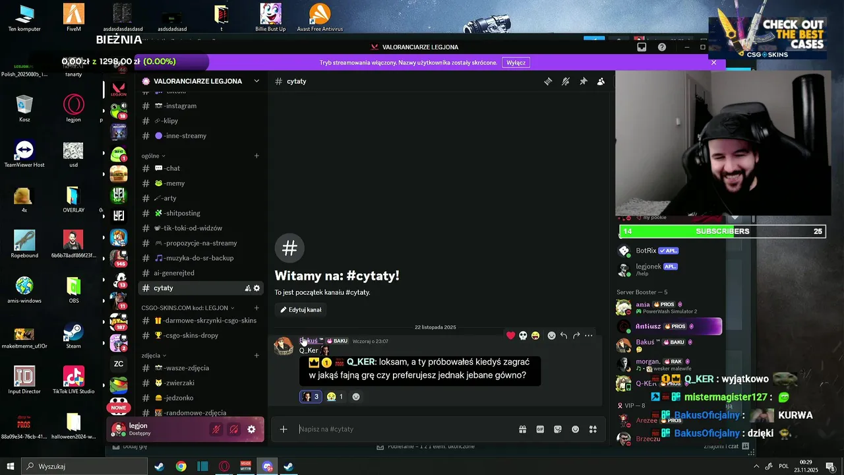The width and height of the screenshot is (844, 475).
Task: Open -inne-streamy channel
Action: [201, 136]
